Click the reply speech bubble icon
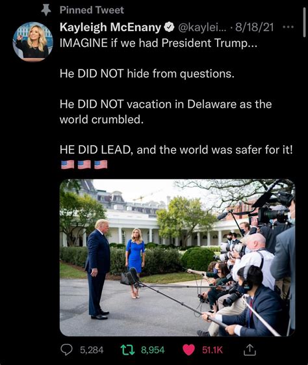Screen dimensions: 308x365 click(66, 350)
